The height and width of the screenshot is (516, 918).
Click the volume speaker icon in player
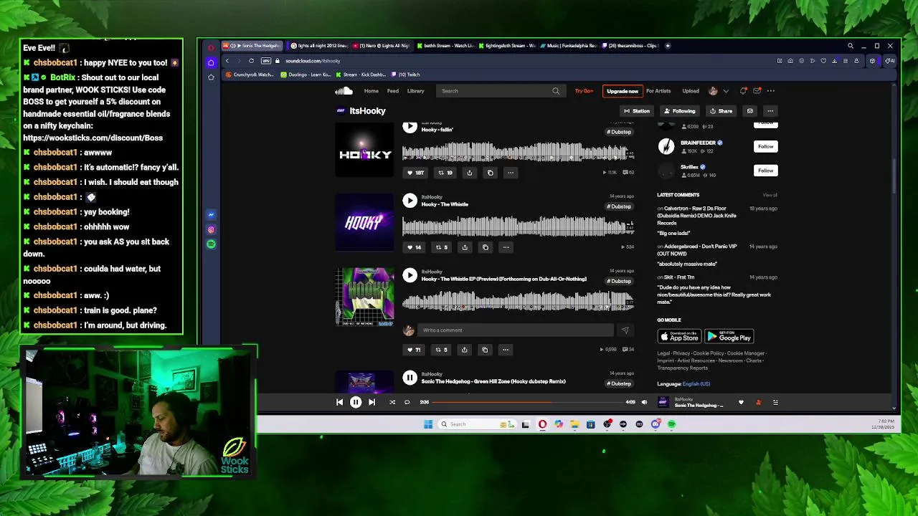tap(644, 403)
